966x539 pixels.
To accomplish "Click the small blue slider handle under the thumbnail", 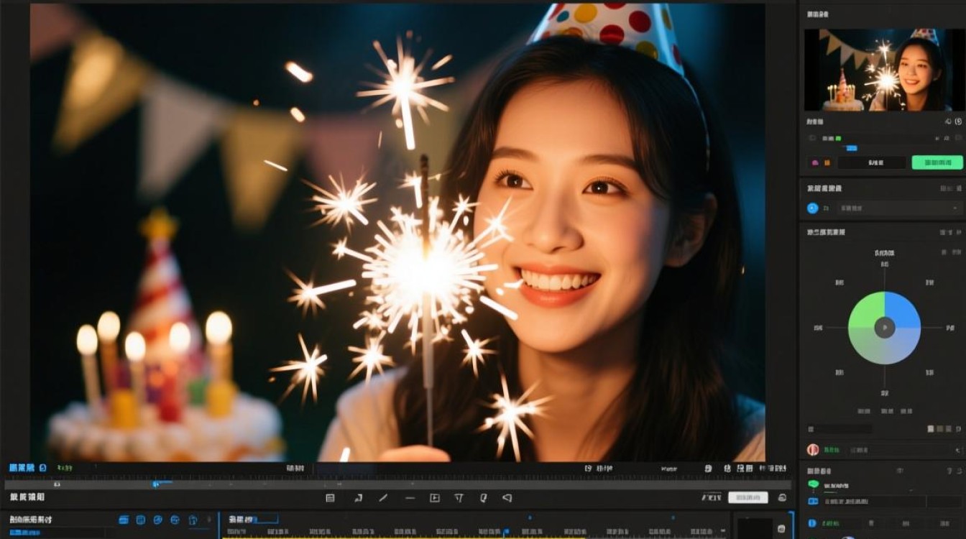I will tap(852, 148).
